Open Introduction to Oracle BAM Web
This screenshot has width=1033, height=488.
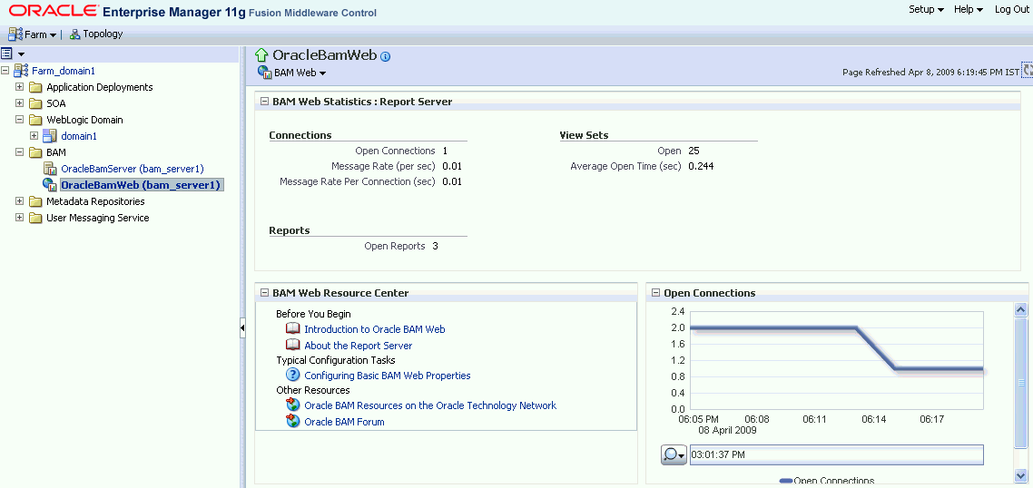[x=375, y=329]
